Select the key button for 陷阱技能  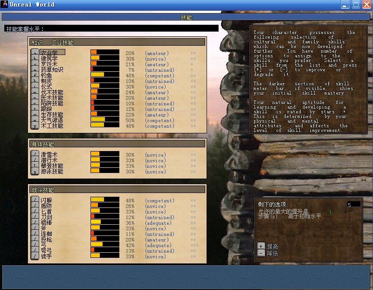click(x=35, y=104)
